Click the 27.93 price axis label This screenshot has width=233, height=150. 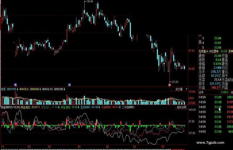pyautogui.click(x=191, y=51)
